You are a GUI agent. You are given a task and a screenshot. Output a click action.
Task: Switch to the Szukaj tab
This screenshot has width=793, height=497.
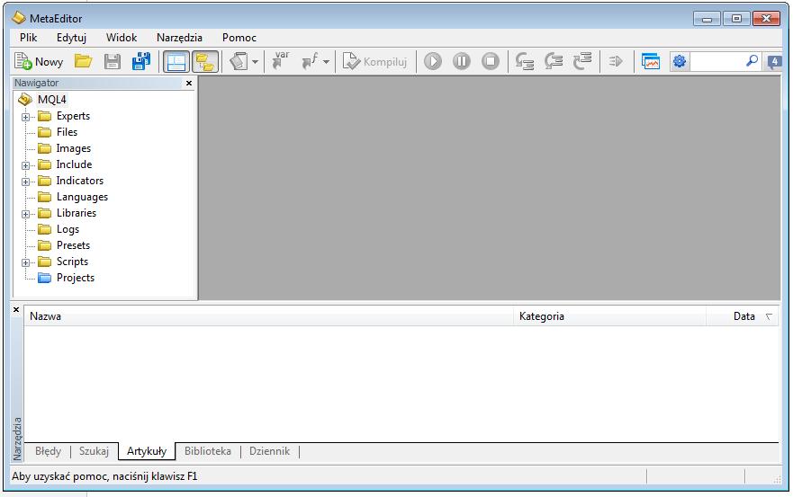point(95,451)
